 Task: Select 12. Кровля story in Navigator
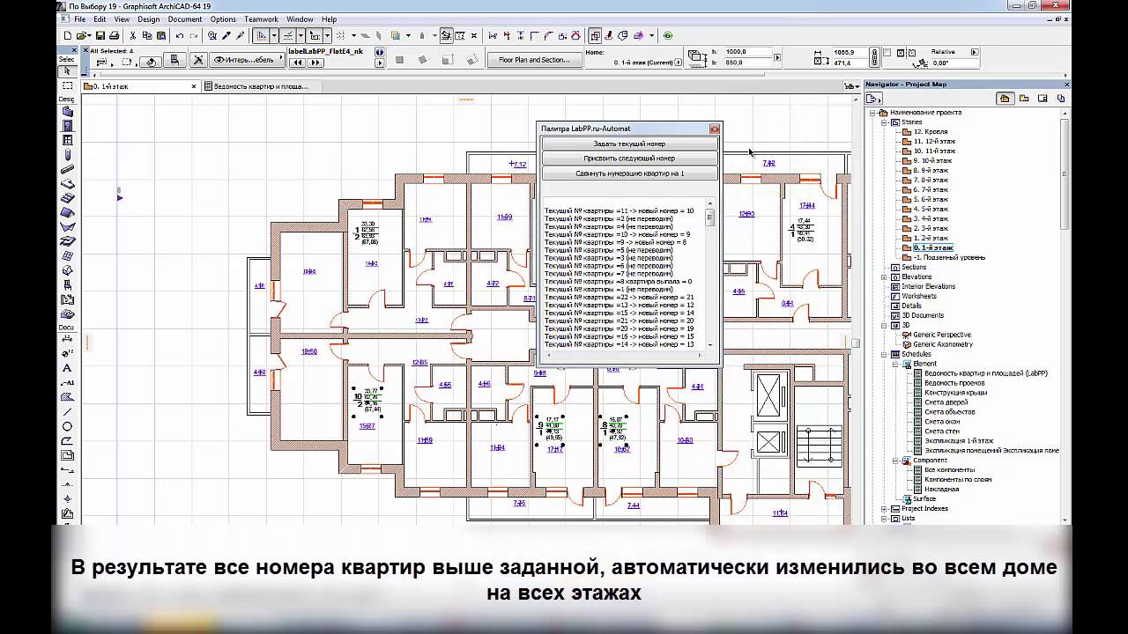tap(931, 132)
